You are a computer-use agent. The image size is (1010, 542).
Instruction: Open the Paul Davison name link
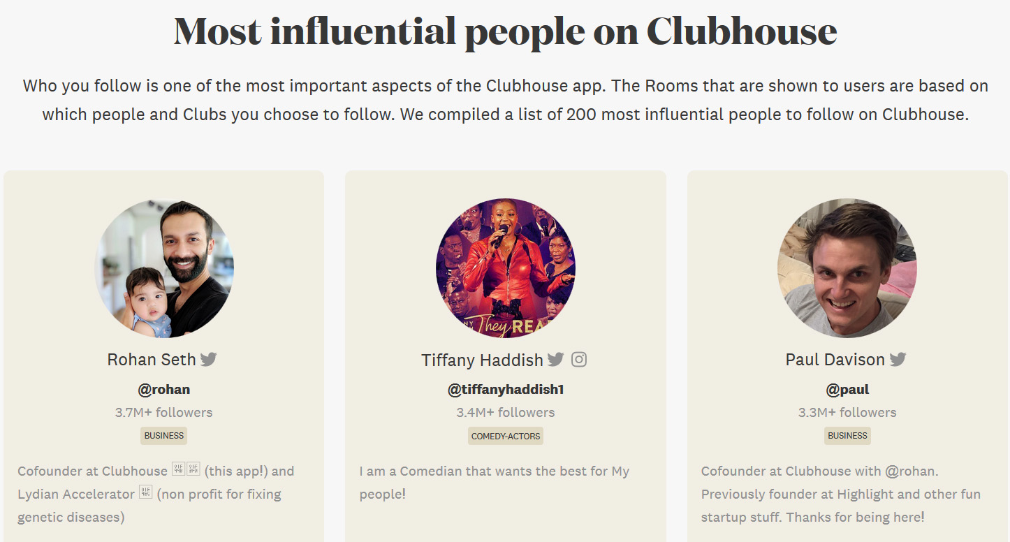835,360
